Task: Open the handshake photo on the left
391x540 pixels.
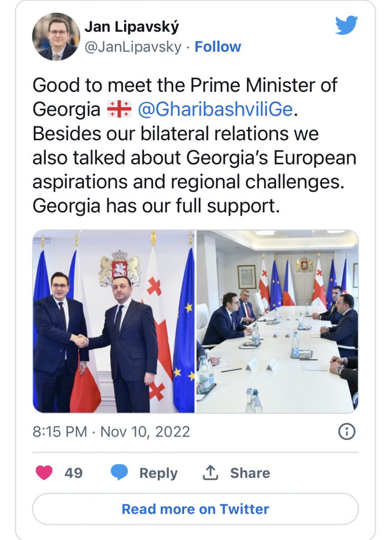Action: pyautogui.click(x=113, y=321)
